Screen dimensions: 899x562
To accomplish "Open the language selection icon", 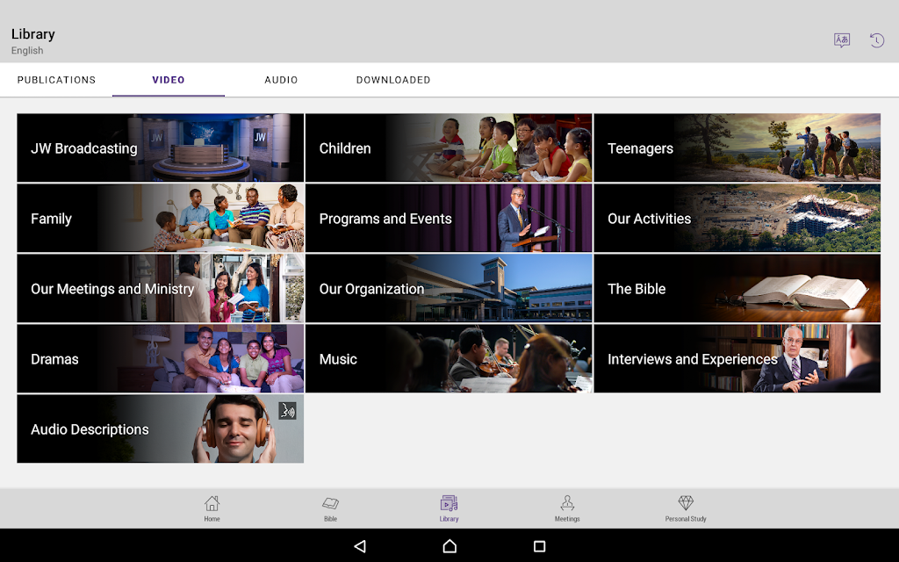I will tap(841, 40).
